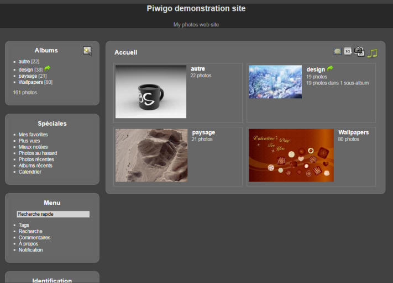Image resolution: width=393 pixels, height=283 pixels.
Task: Select Wallpapers album in sidebar list
Action: point(30,82)
